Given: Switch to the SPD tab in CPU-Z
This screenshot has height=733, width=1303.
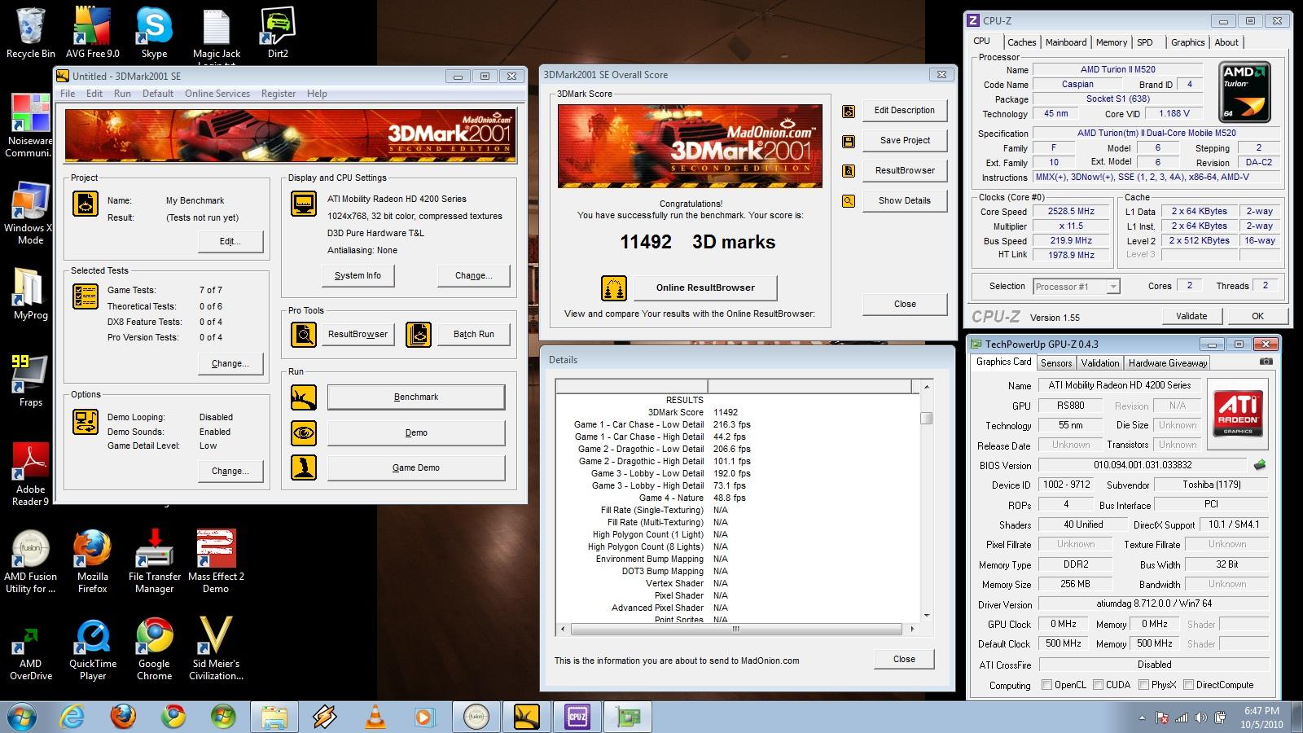Looking at the screenshot, I should pos(1145,42).
